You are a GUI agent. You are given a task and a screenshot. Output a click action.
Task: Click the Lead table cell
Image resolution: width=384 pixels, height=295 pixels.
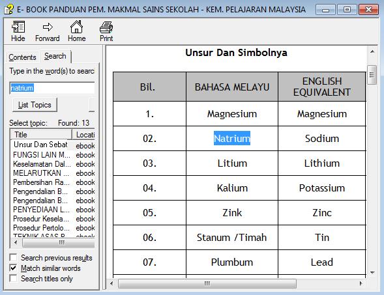tap(322, 262)
